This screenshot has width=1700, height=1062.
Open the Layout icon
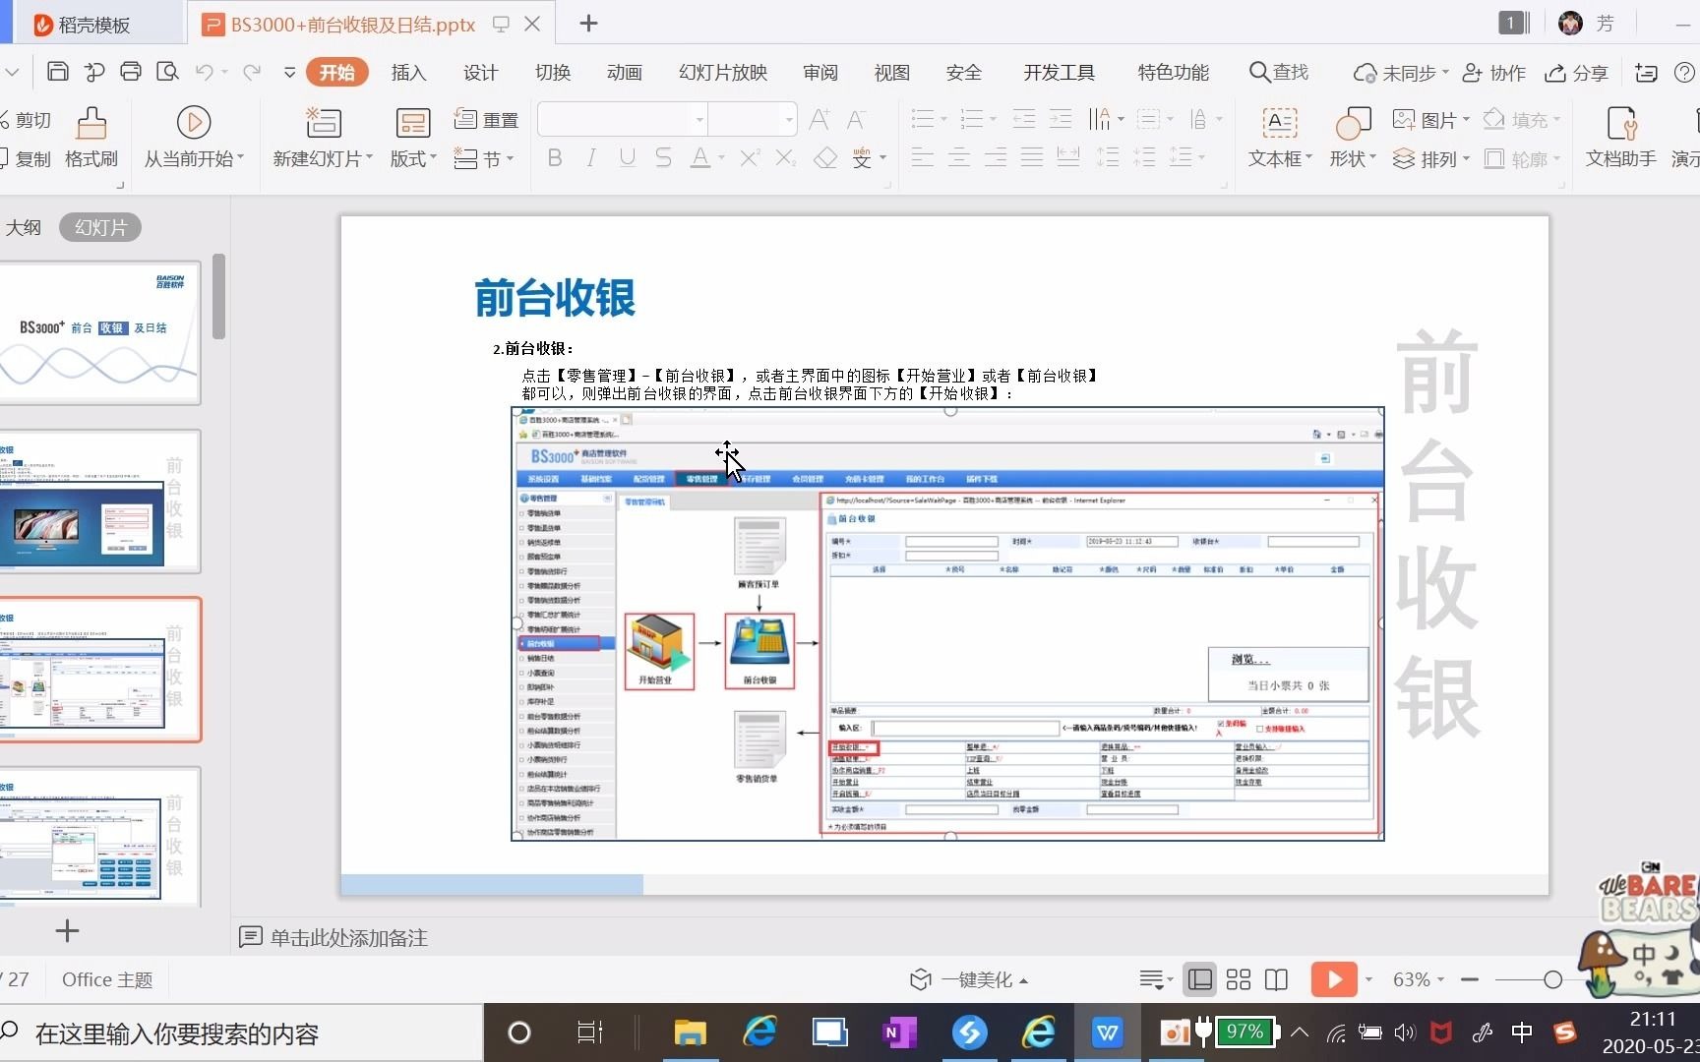click(x=413, y=123)
